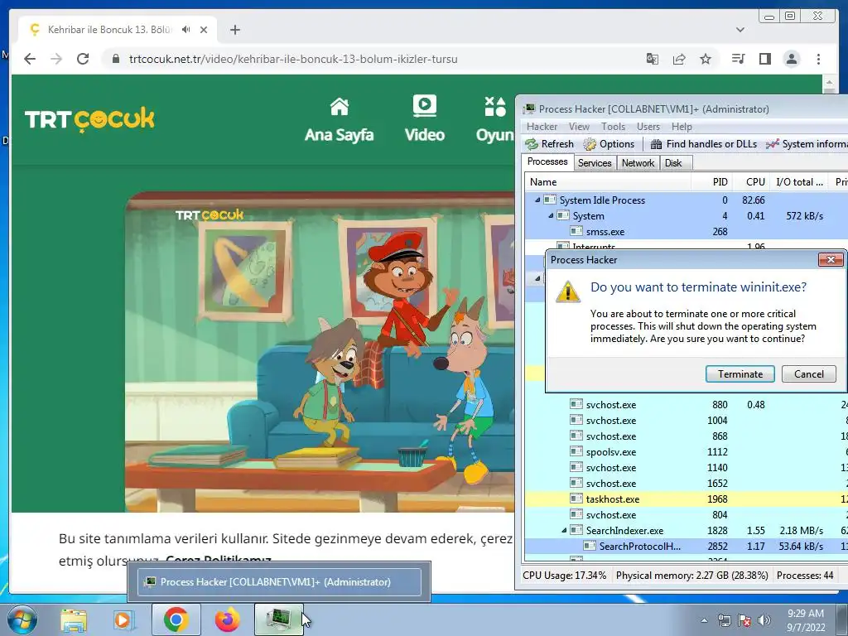The image size is (848, 636).
Task: Open the Windows Start menu
Action: coord(21,619)
